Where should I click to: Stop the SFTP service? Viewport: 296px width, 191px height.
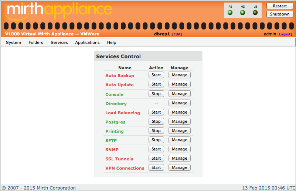pyautogui.click(x=156, y=140)
